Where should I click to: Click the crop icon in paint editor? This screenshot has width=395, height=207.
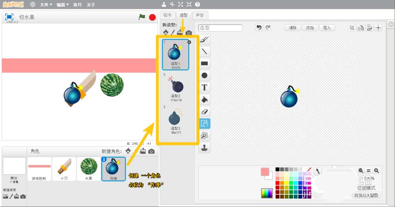[352, 28]
